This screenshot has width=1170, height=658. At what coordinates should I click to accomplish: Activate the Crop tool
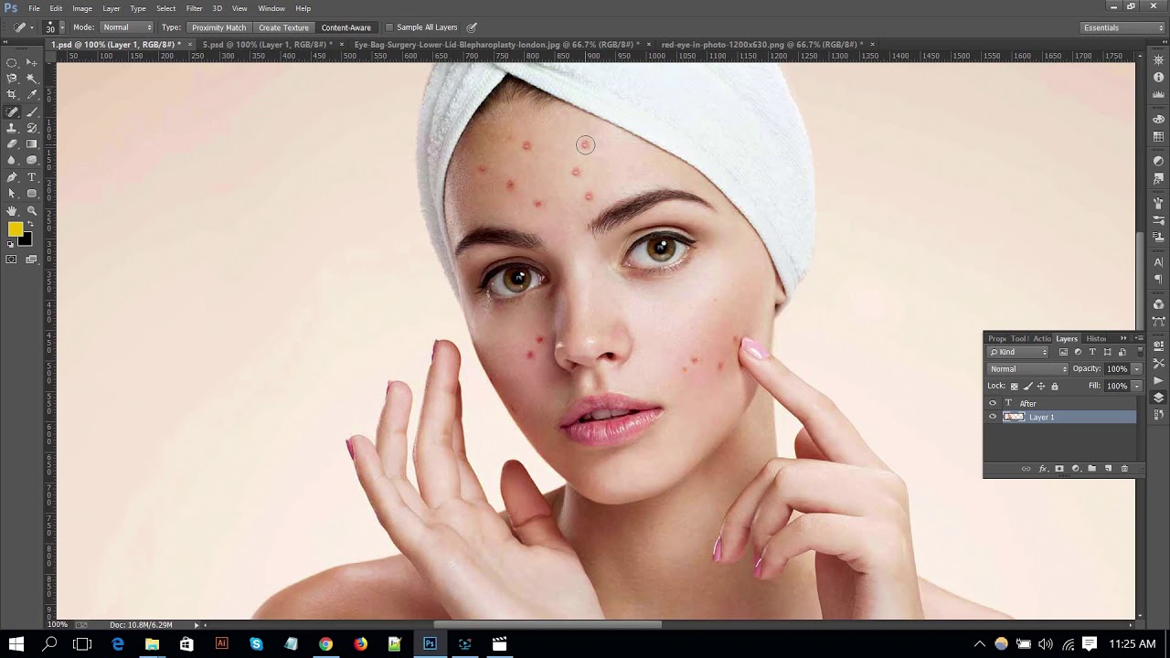click(12, 95)
